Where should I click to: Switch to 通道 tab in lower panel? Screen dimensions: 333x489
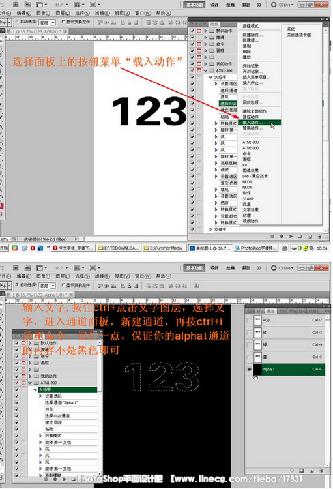click(271, 311)
